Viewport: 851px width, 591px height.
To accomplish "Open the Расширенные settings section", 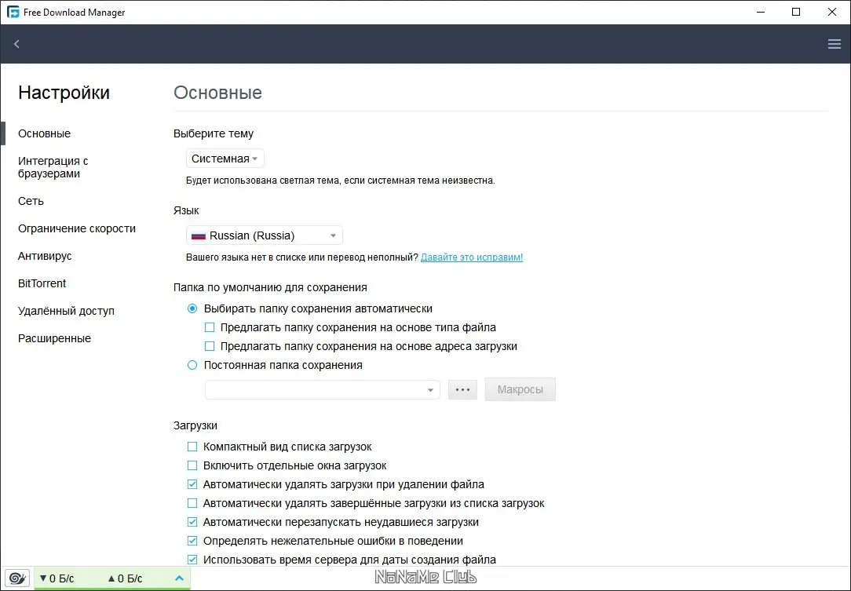I will tap(54, 338).
